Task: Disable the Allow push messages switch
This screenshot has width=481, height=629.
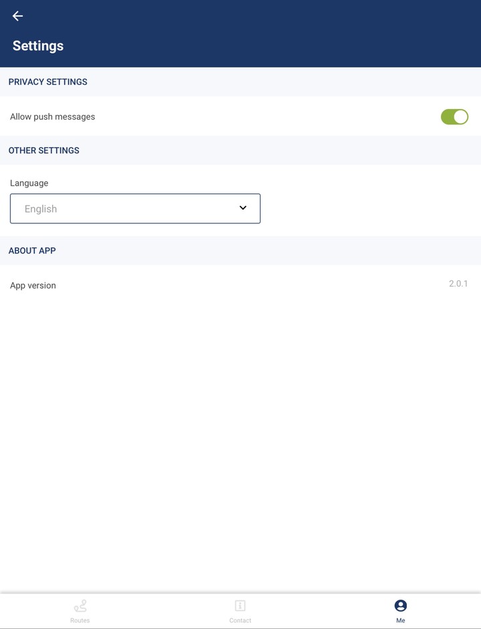Action: tap(454, 117)
